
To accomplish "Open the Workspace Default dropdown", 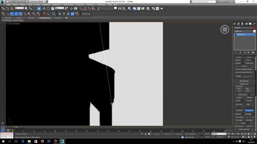I will 38,2.
